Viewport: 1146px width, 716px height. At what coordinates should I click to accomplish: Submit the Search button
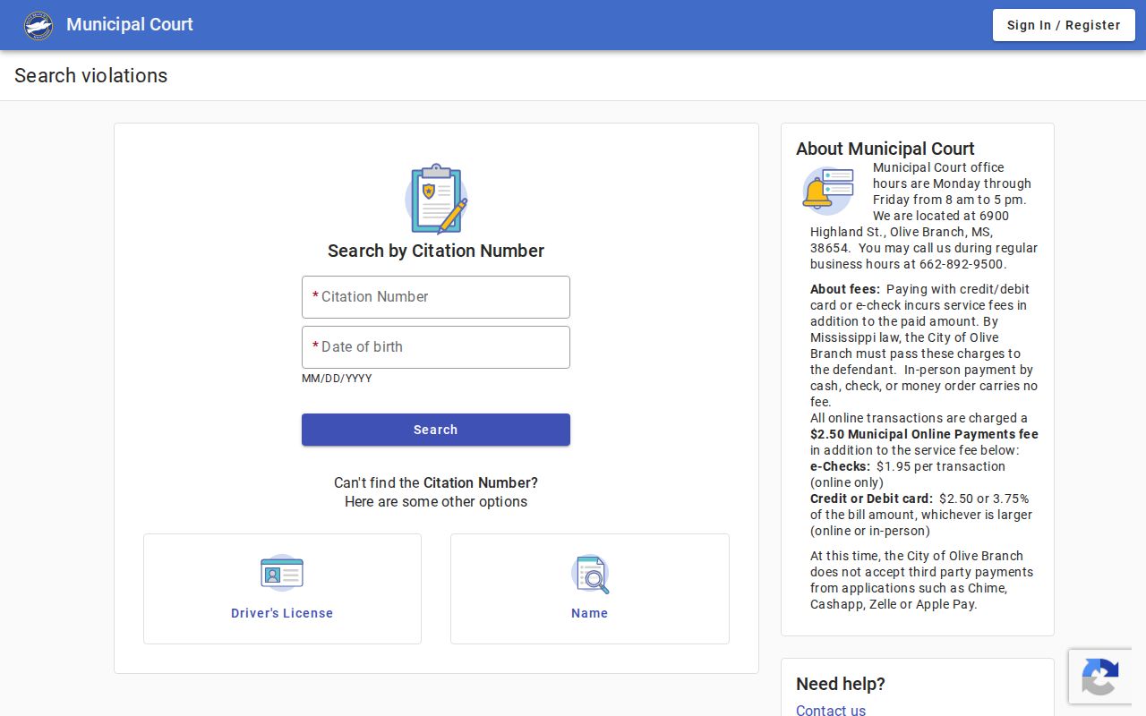436,430
